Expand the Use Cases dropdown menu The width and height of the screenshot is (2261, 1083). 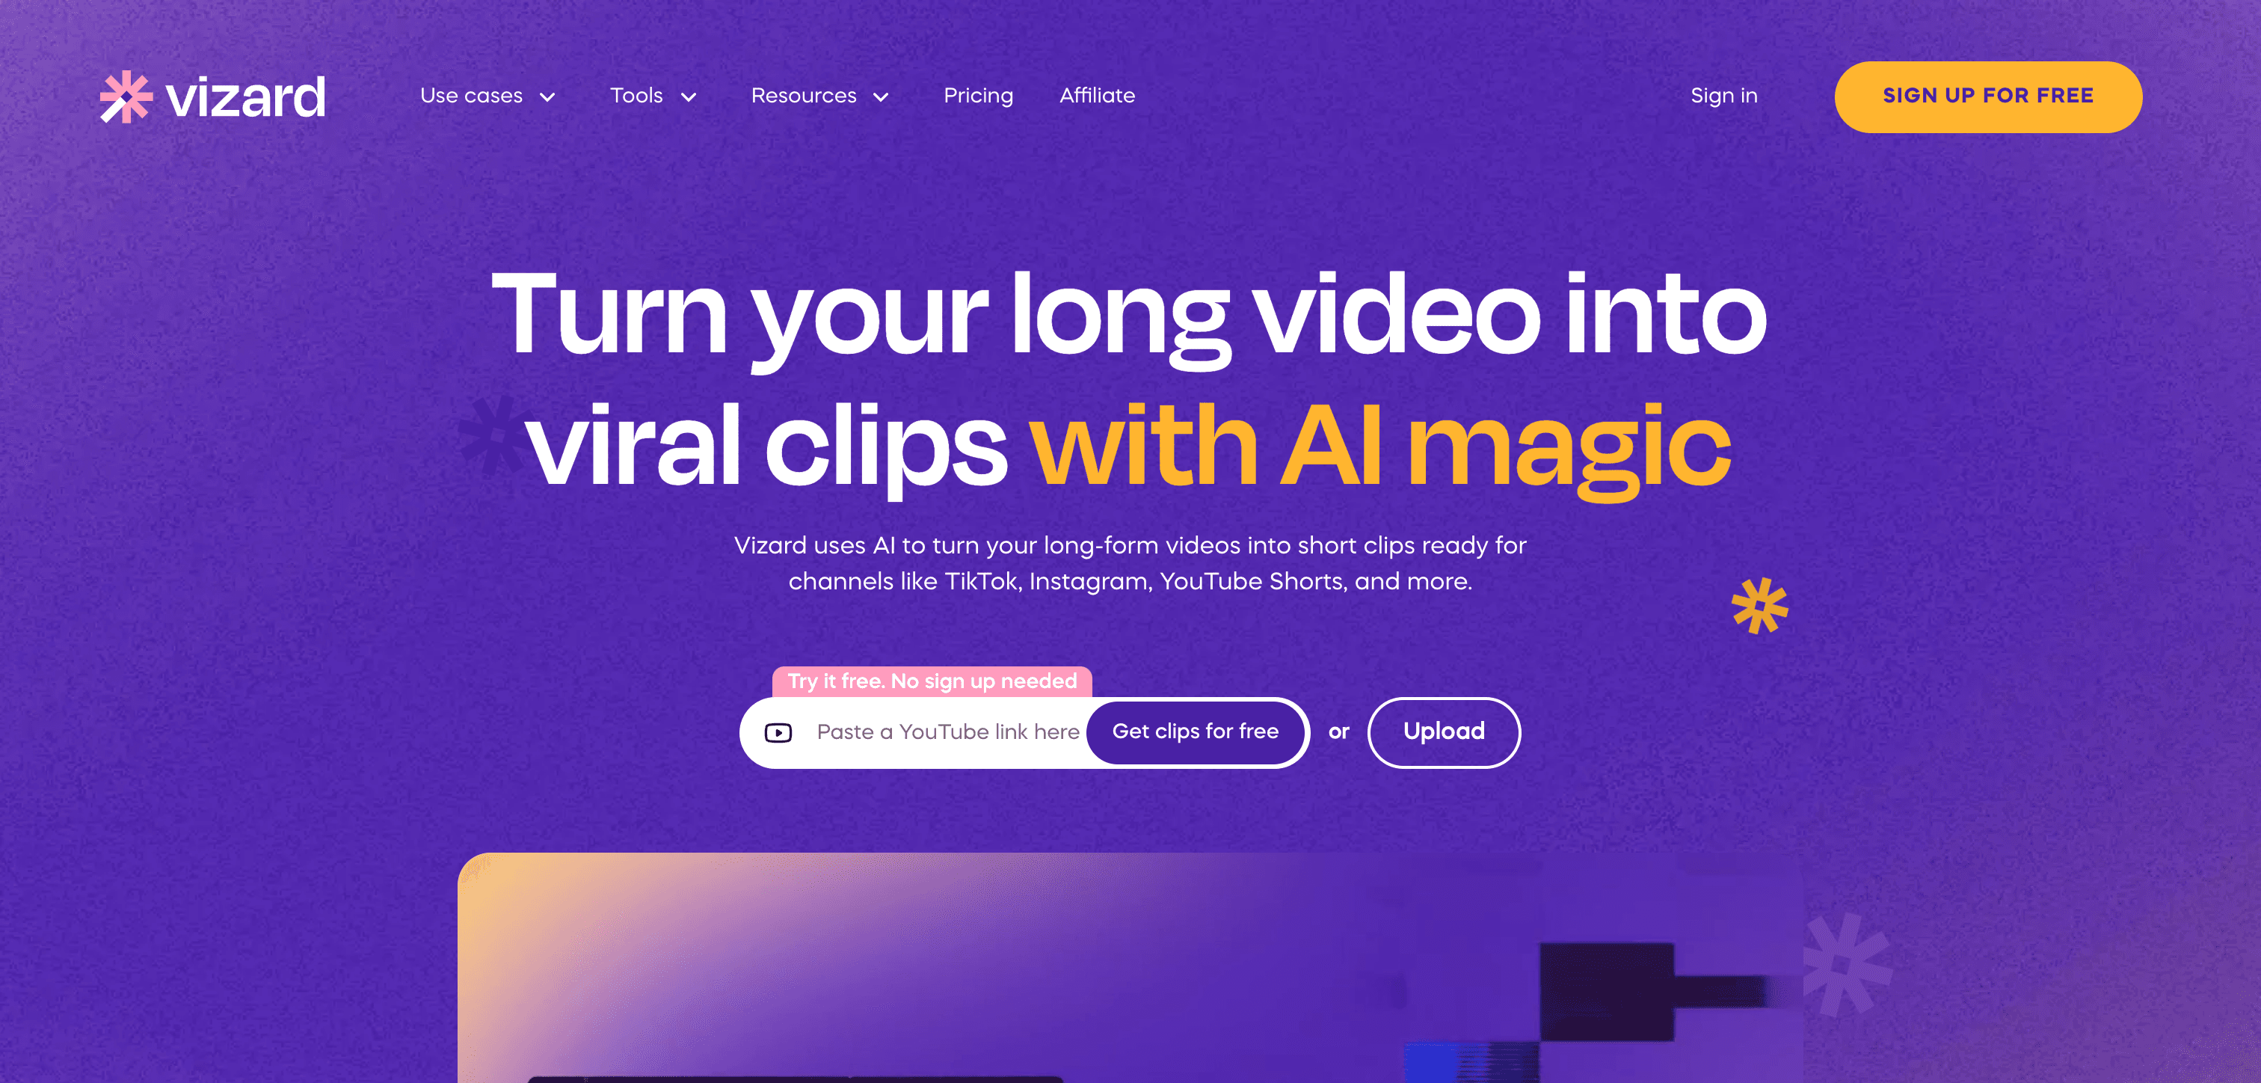(x=486, y=95)
